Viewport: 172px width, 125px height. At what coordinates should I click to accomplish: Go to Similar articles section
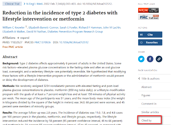[x=150, y=112]
